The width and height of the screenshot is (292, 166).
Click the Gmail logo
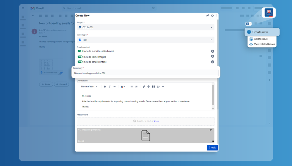[x=37, y=8]
